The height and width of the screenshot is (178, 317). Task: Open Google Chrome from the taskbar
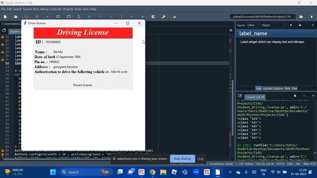click(153, 172)
